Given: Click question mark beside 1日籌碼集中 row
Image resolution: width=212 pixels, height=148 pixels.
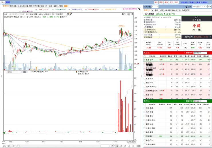Looking at the screenshot, I should (x=166, y=27).
